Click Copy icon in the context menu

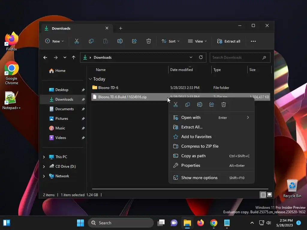tap(188, 105)
